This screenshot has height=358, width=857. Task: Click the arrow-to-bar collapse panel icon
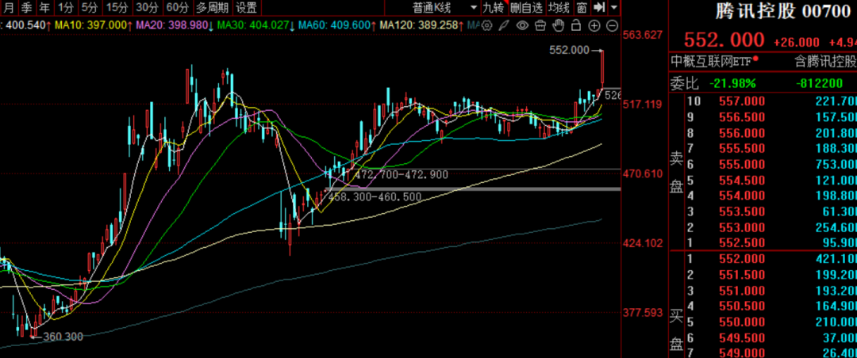pyautogui.click(x=599, y=8)
